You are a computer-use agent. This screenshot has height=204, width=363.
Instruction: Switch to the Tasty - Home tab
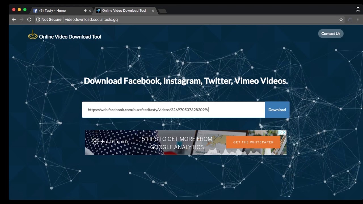pos(61,10)
